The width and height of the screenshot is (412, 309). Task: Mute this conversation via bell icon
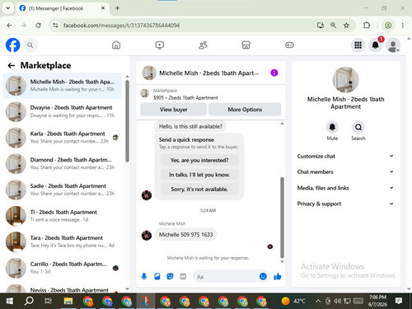tap(332, 127)
